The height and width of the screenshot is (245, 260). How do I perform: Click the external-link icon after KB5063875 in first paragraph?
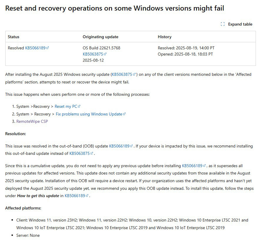pos(134,74)
